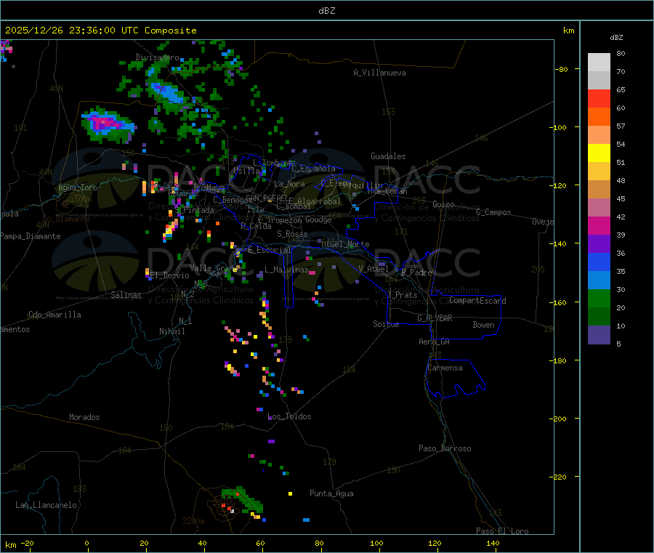Click the Carmensa map label
This screenshot has height=553, width=654.
click(x=445, y=368)
